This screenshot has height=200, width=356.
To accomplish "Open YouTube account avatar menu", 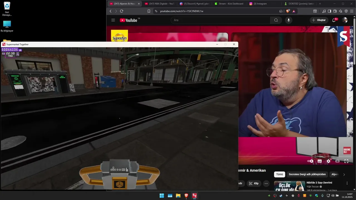I will tap(345, 20).
